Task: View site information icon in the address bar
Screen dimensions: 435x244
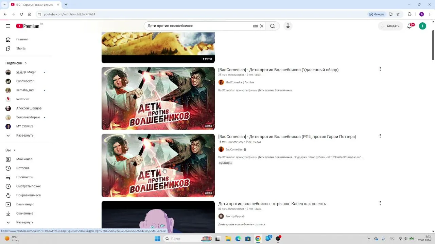Action: (39, 14)
